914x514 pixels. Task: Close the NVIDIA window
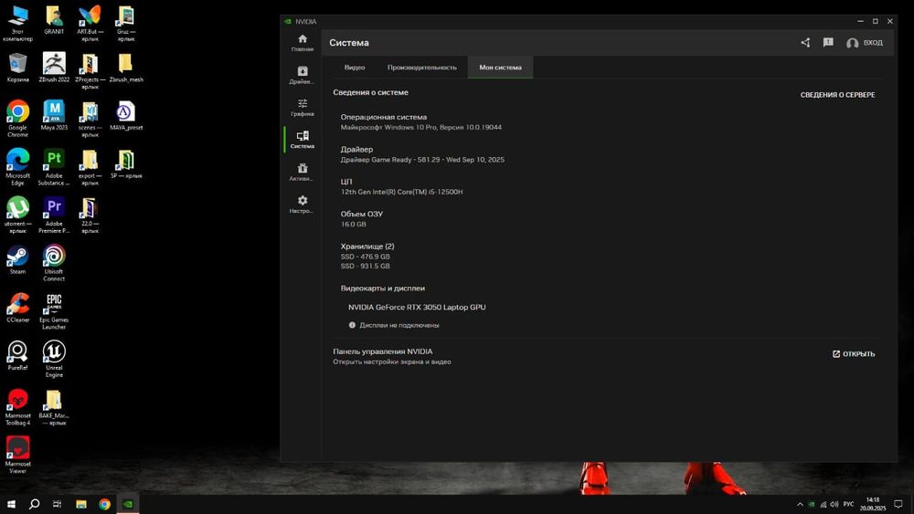tap(890, 21)
